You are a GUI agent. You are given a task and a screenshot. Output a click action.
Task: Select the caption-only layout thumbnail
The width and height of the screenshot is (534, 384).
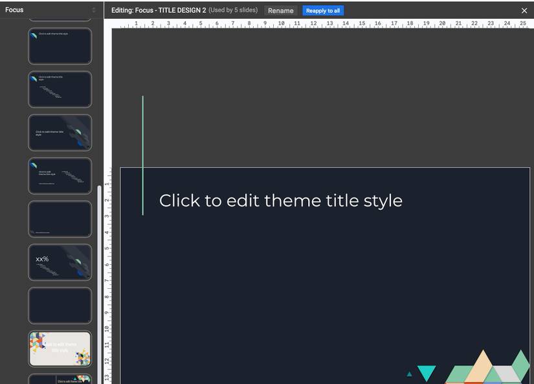[60, 220]
